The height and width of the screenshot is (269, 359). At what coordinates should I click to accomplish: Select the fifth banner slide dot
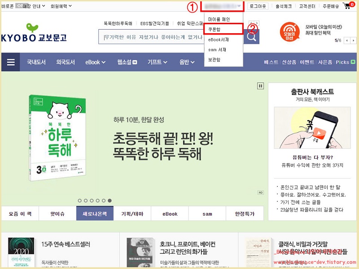104,200
